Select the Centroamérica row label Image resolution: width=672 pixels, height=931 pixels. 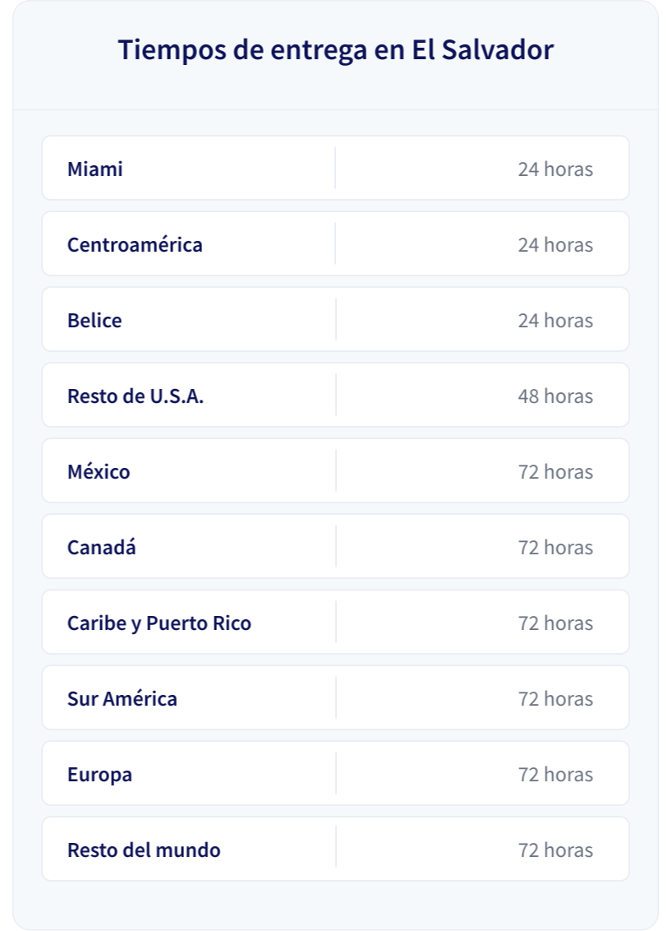pyautogui.click(x=135, y=244)
